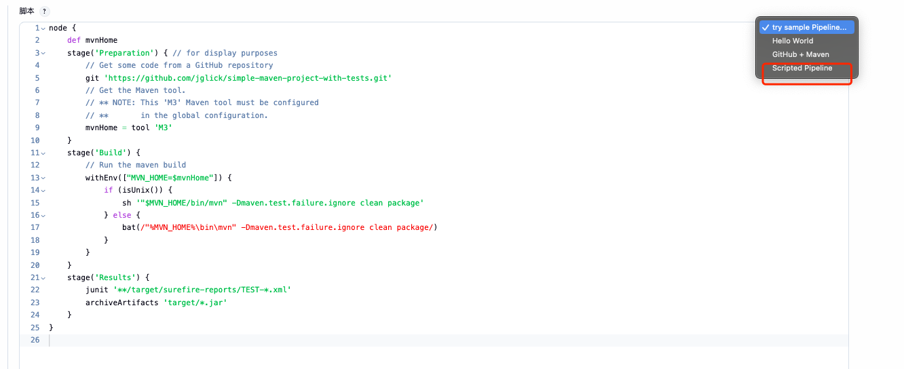Click the '// Get the Maven tool.' comment

pos(136,90)
